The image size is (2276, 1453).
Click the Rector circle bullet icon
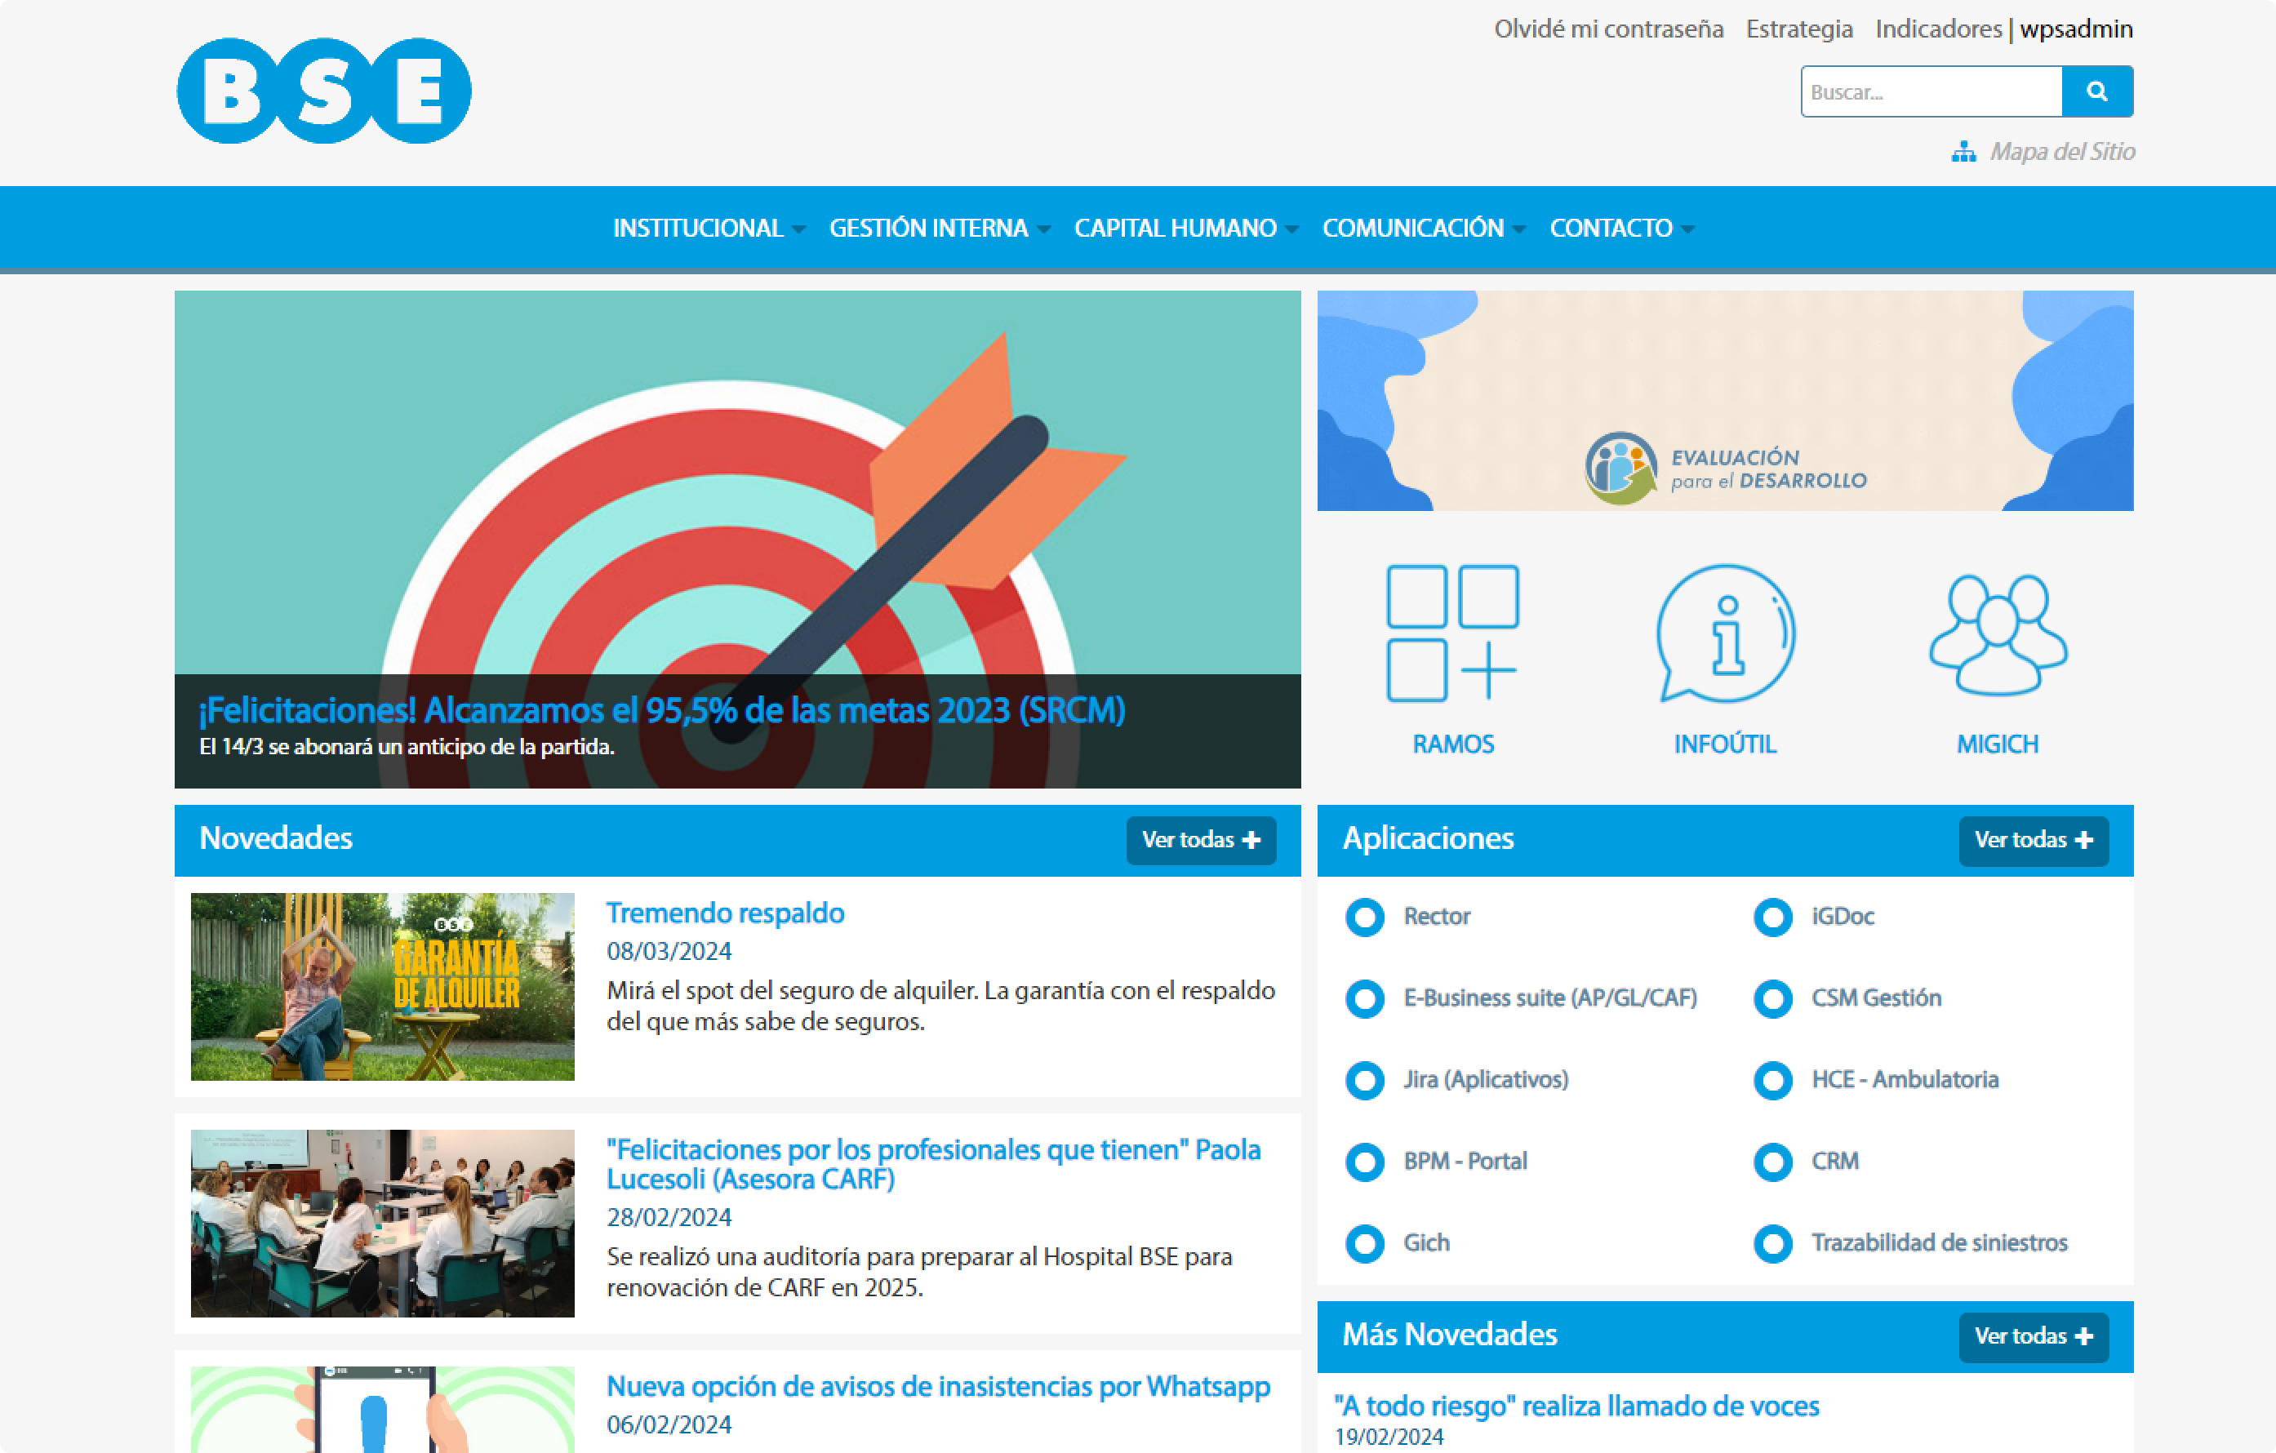pyautogui.click(x=1364, y=917)
